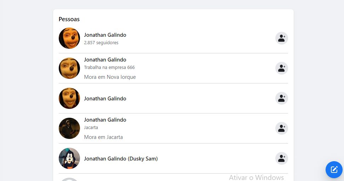This screenshot has height=181, width=344.
Task: Click "Mora em Jacarta" line
Action: click(x=103, y=137)
